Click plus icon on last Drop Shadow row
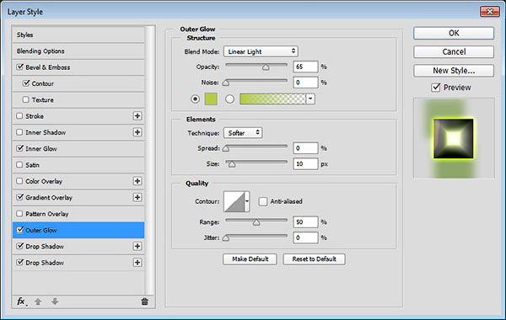Viewport: 506px width, 320px height. (x=137, y=263)
